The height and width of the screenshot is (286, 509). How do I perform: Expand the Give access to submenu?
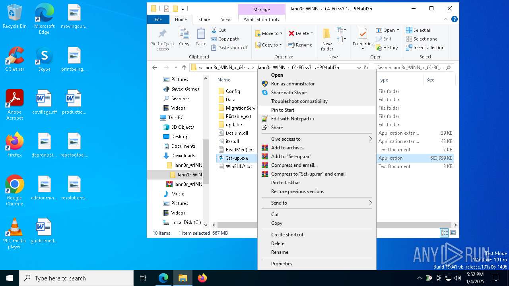317,139
